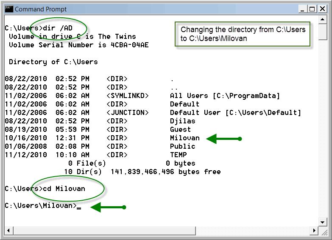Viewport: 332px width, 240px height.
Task: Click the '0 File(s)' summary text
Action: point(87,164)
